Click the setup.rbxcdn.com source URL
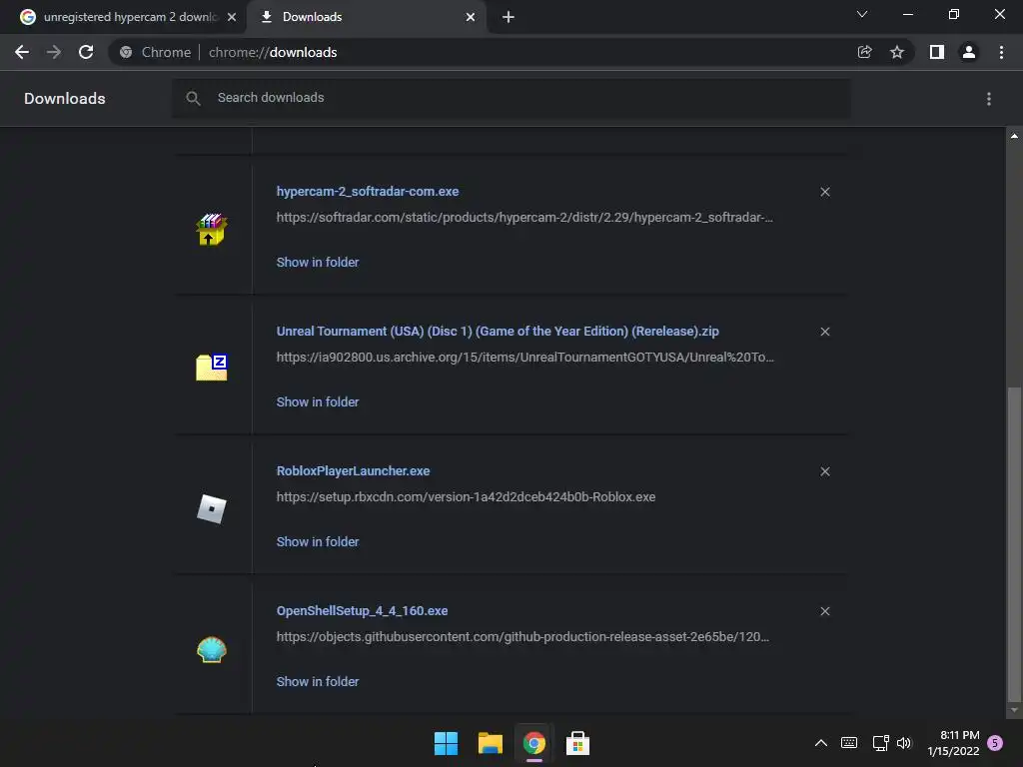The image size is (1023, 767). coord(466,497)
